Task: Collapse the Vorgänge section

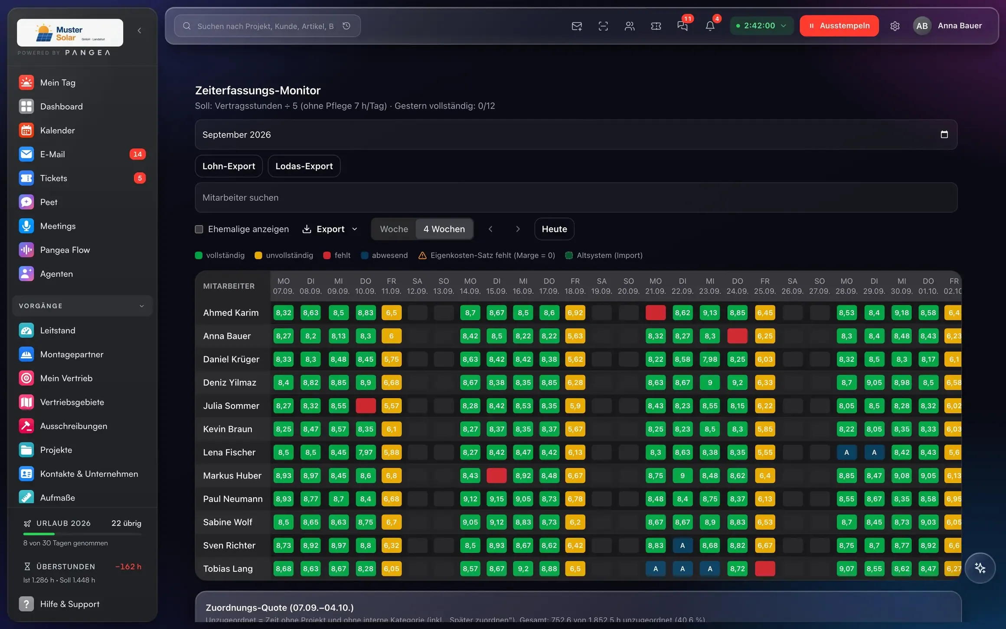Action: 82,306
